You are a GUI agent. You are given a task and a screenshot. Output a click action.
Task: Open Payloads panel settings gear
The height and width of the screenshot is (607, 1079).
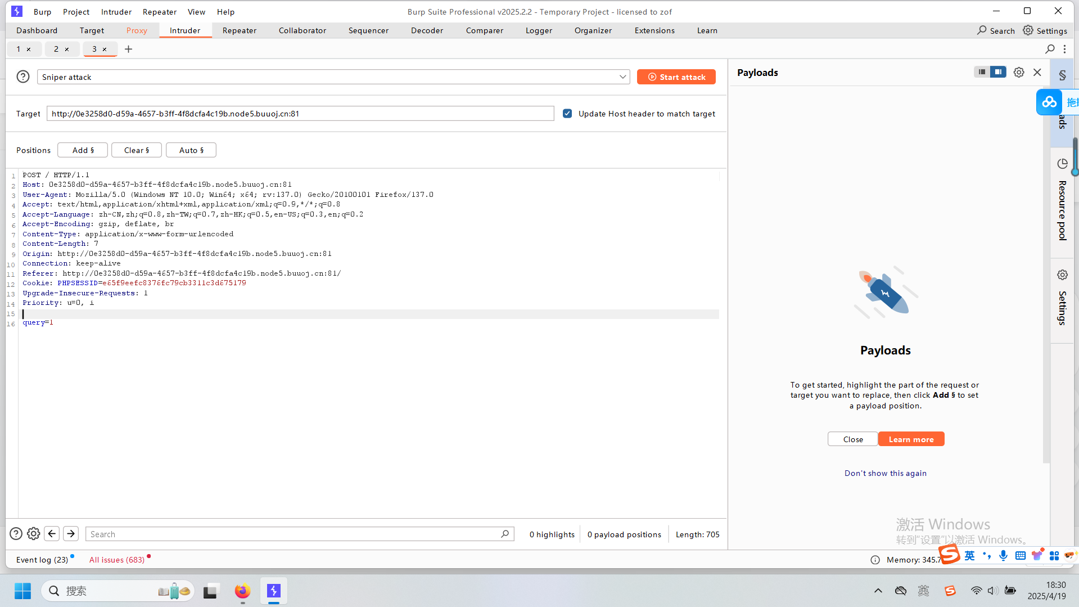click(1019, 72)
